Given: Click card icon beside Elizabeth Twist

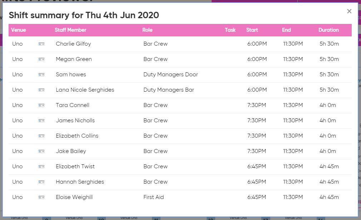Looking at the screenshot, I should (41, 167).
